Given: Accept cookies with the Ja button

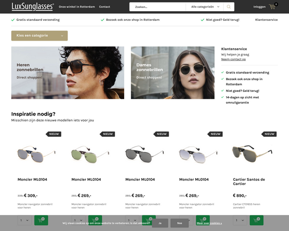Looking at the screenshot, I should point(160,223).
